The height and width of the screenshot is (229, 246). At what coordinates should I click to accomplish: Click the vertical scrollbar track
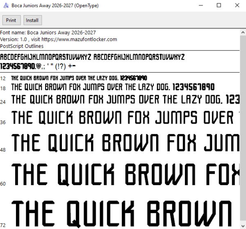[243, 129]
